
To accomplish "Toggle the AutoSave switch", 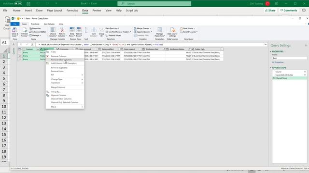I will point(18,3).
